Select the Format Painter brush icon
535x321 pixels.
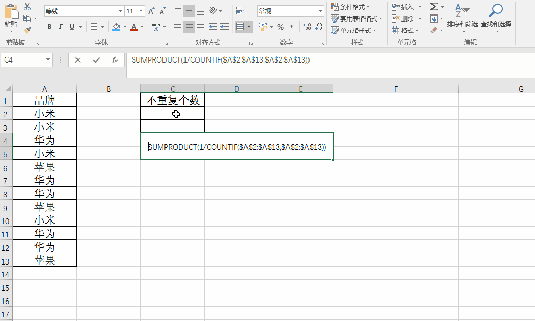(27, 30)
